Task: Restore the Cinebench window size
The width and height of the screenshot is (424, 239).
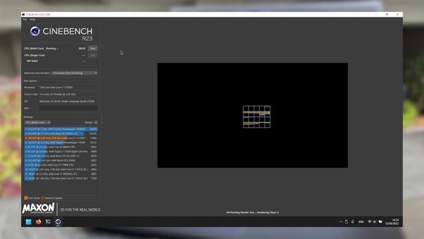Action: click(x=387, y=15)
